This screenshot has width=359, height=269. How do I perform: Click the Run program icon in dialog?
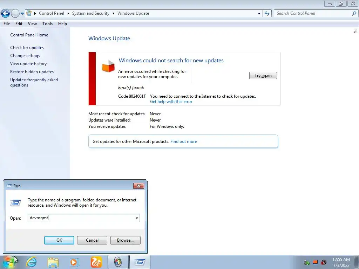click(15, 203)
